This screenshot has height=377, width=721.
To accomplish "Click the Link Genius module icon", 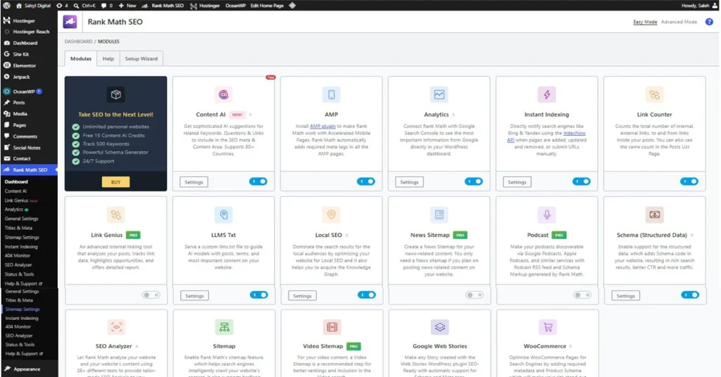I will tap(116, 215).
